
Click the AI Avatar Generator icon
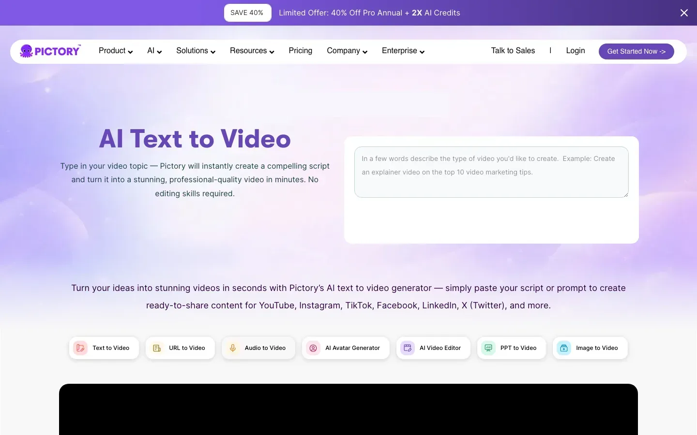[x=313, y=348]
